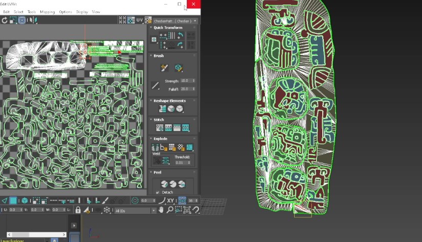Select the Pan hand tool
The image size is (422, 242).
(x=161, y=210)
